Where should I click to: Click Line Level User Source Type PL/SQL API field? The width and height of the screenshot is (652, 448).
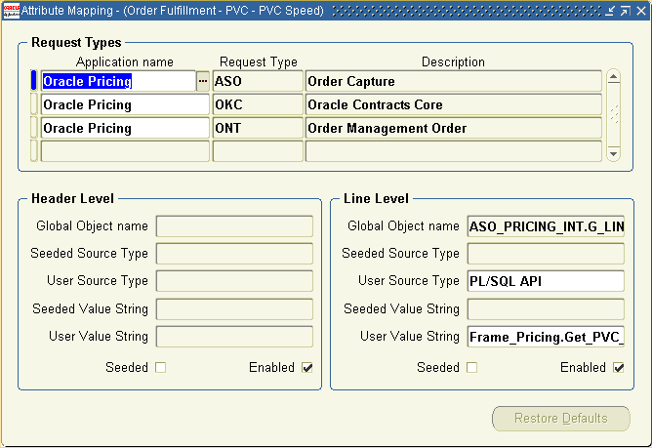546,281
